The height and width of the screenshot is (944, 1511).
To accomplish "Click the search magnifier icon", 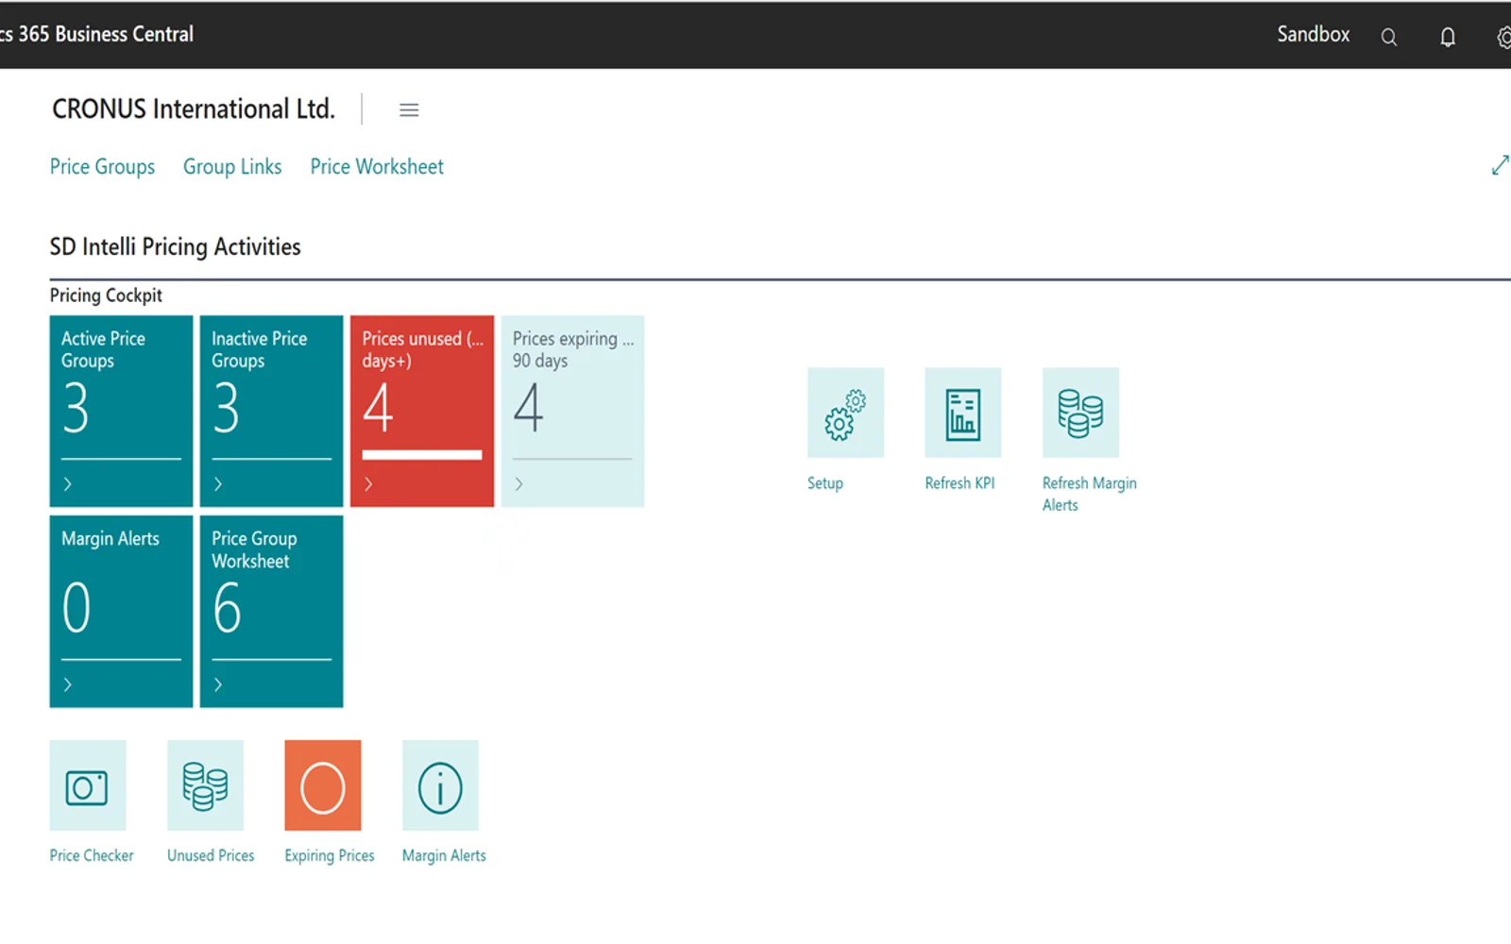I will tap(1388, 37).
